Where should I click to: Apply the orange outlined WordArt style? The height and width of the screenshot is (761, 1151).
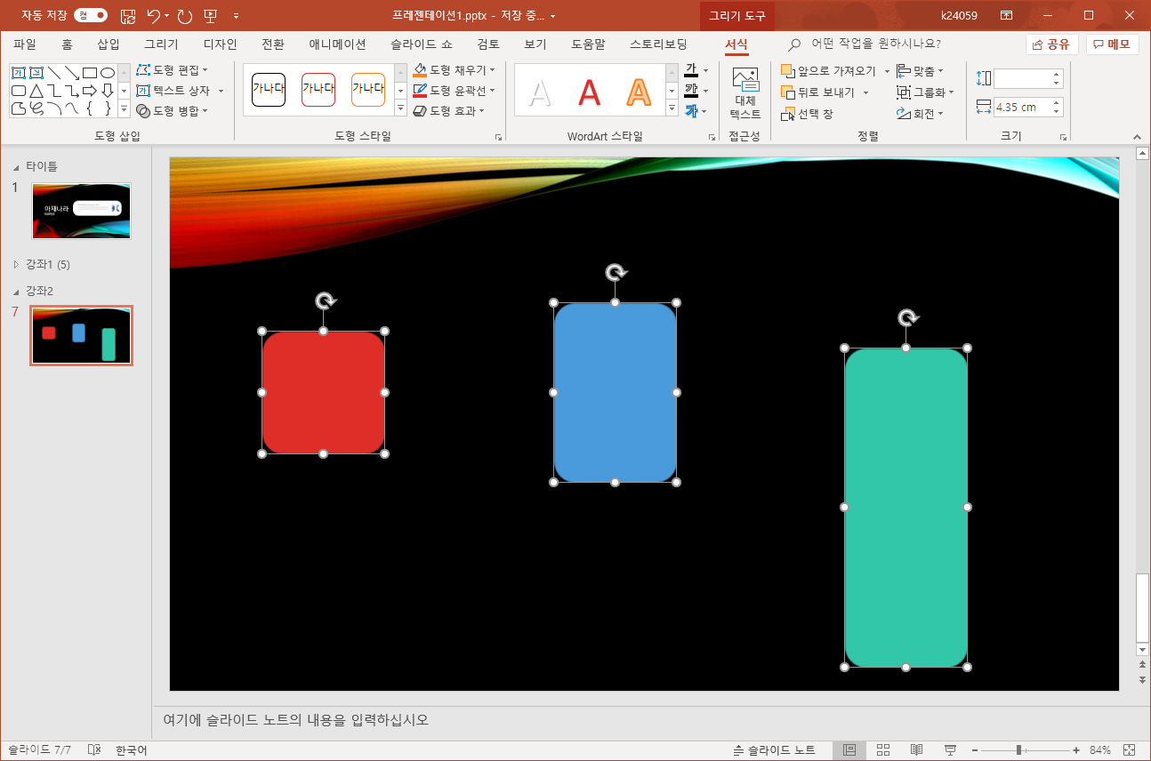(639, 92)
